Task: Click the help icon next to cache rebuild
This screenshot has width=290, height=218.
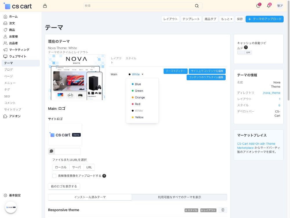Action: pos(246,47)
